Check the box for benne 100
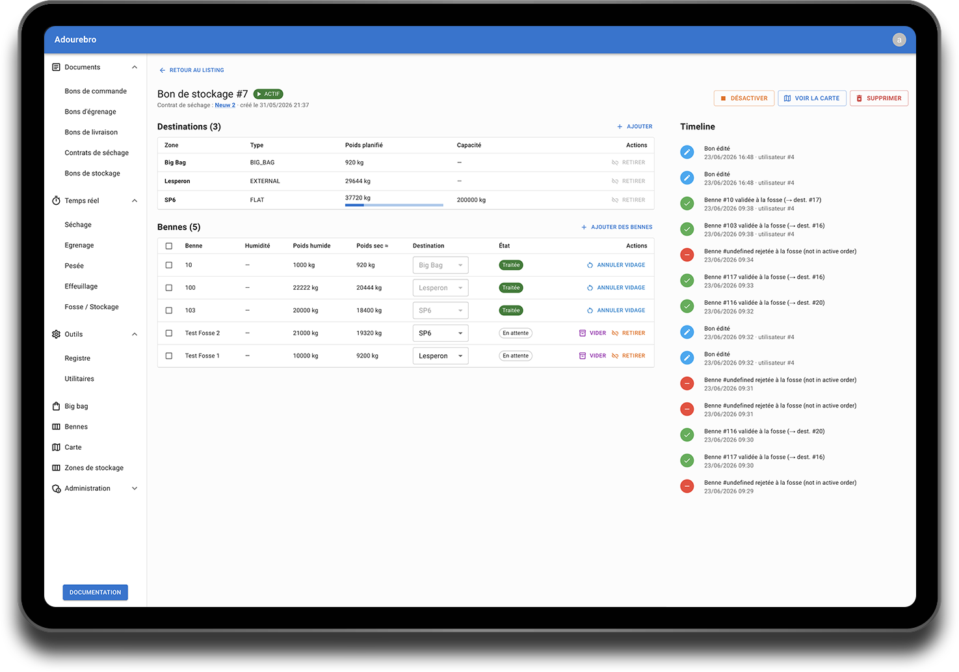Image resolution: width=959 pixels, height=672 pixels. 169,288
